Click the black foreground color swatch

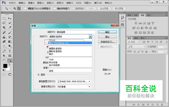pyautogui.click(x=5, y=66)
